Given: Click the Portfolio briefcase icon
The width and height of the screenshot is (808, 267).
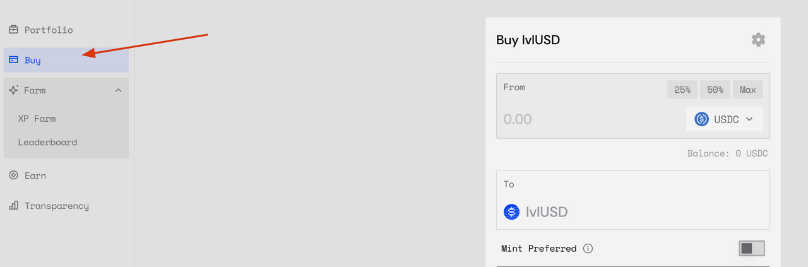Looking at the screenshot, I should 13,30.
